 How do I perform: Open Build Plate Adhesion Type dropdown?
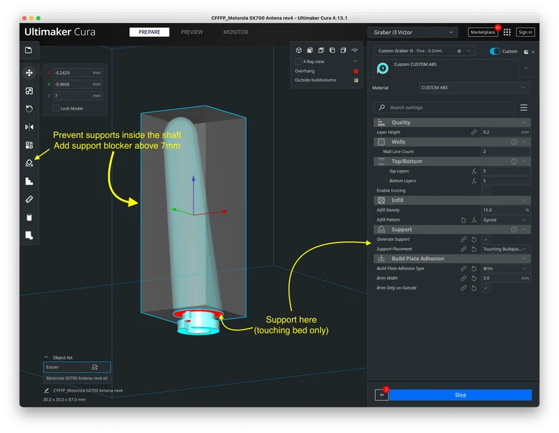click(504, 268)
